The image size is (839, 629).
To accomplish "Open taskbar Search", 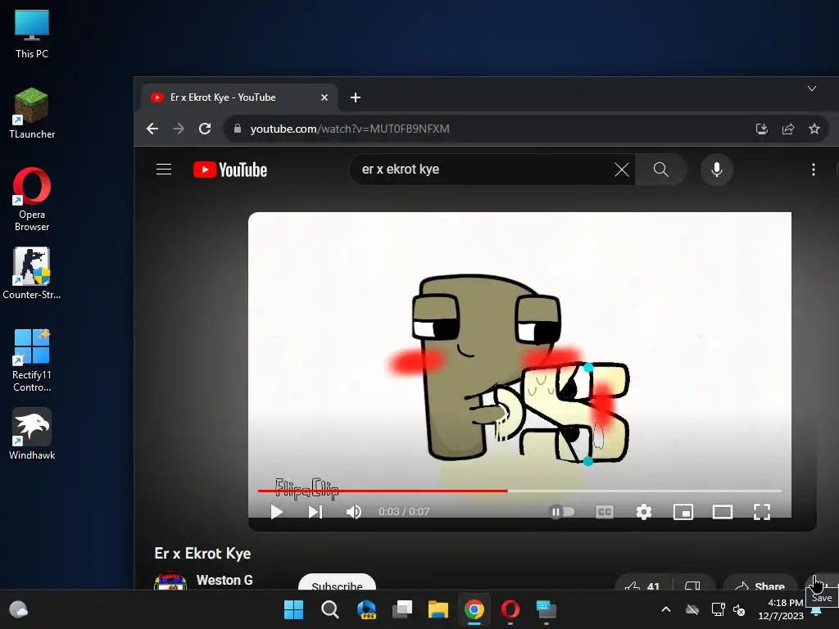I will [329, 609].
